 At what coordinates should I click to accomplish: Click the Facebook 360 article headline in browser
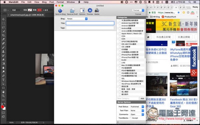click(184, 103)
